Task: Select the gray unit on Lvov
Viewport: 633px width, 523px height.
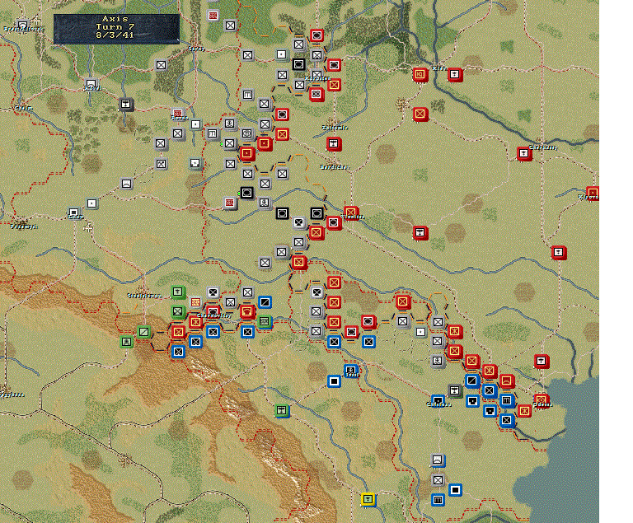Action: click(73, 212)
